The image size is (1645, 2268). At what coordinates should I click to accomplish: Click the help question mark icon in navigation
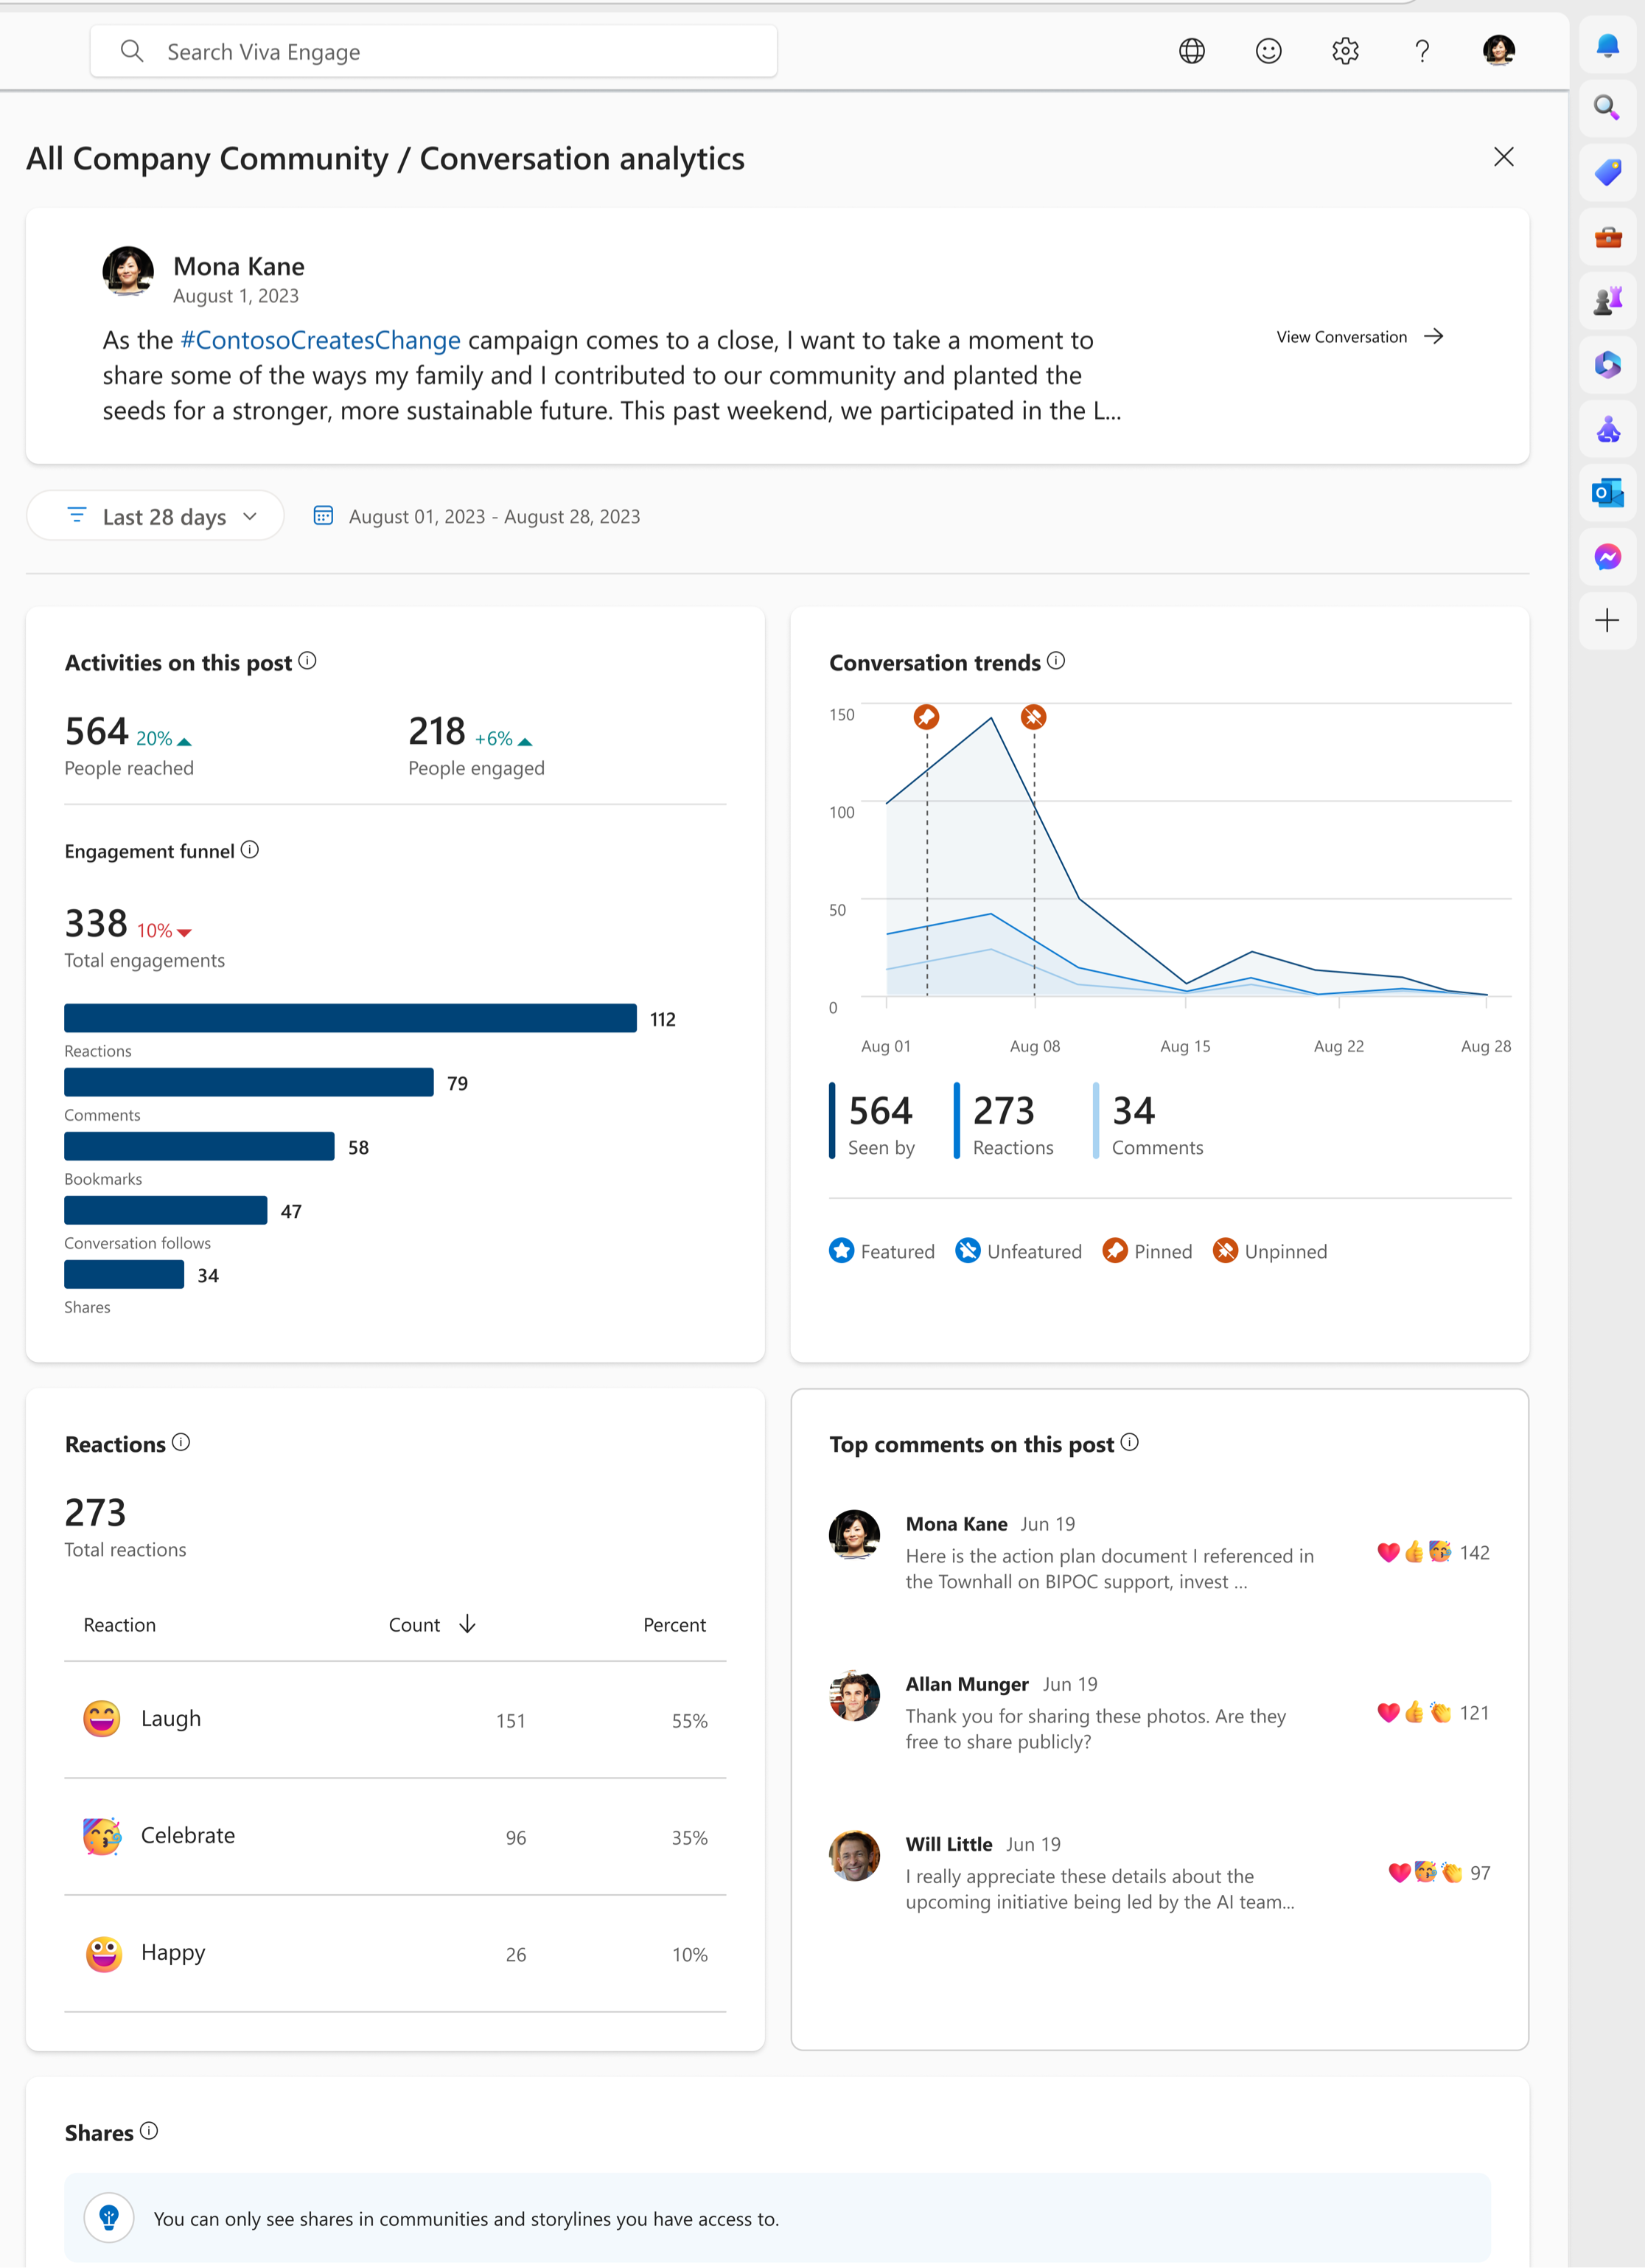click(x=1422, y=49)
